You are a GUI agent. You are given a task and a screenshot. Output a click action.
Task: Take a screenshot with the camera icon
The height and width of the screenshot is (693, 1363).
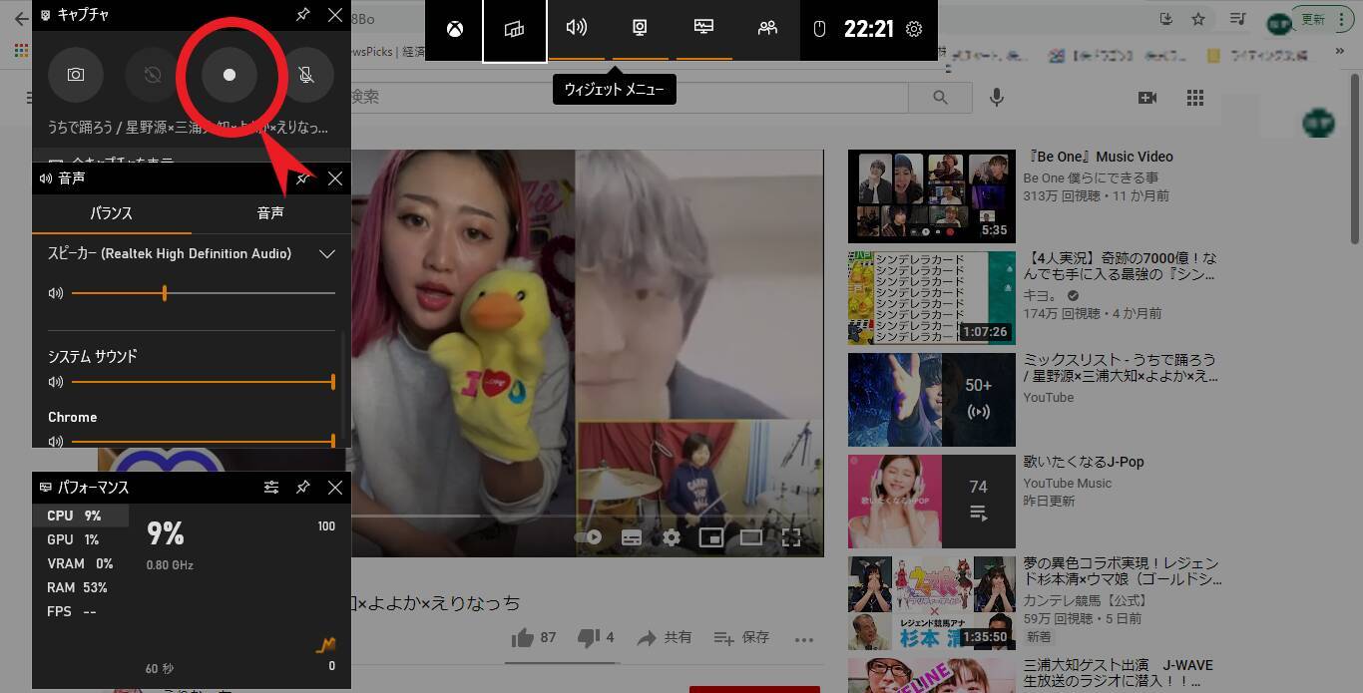click(76, 75)
